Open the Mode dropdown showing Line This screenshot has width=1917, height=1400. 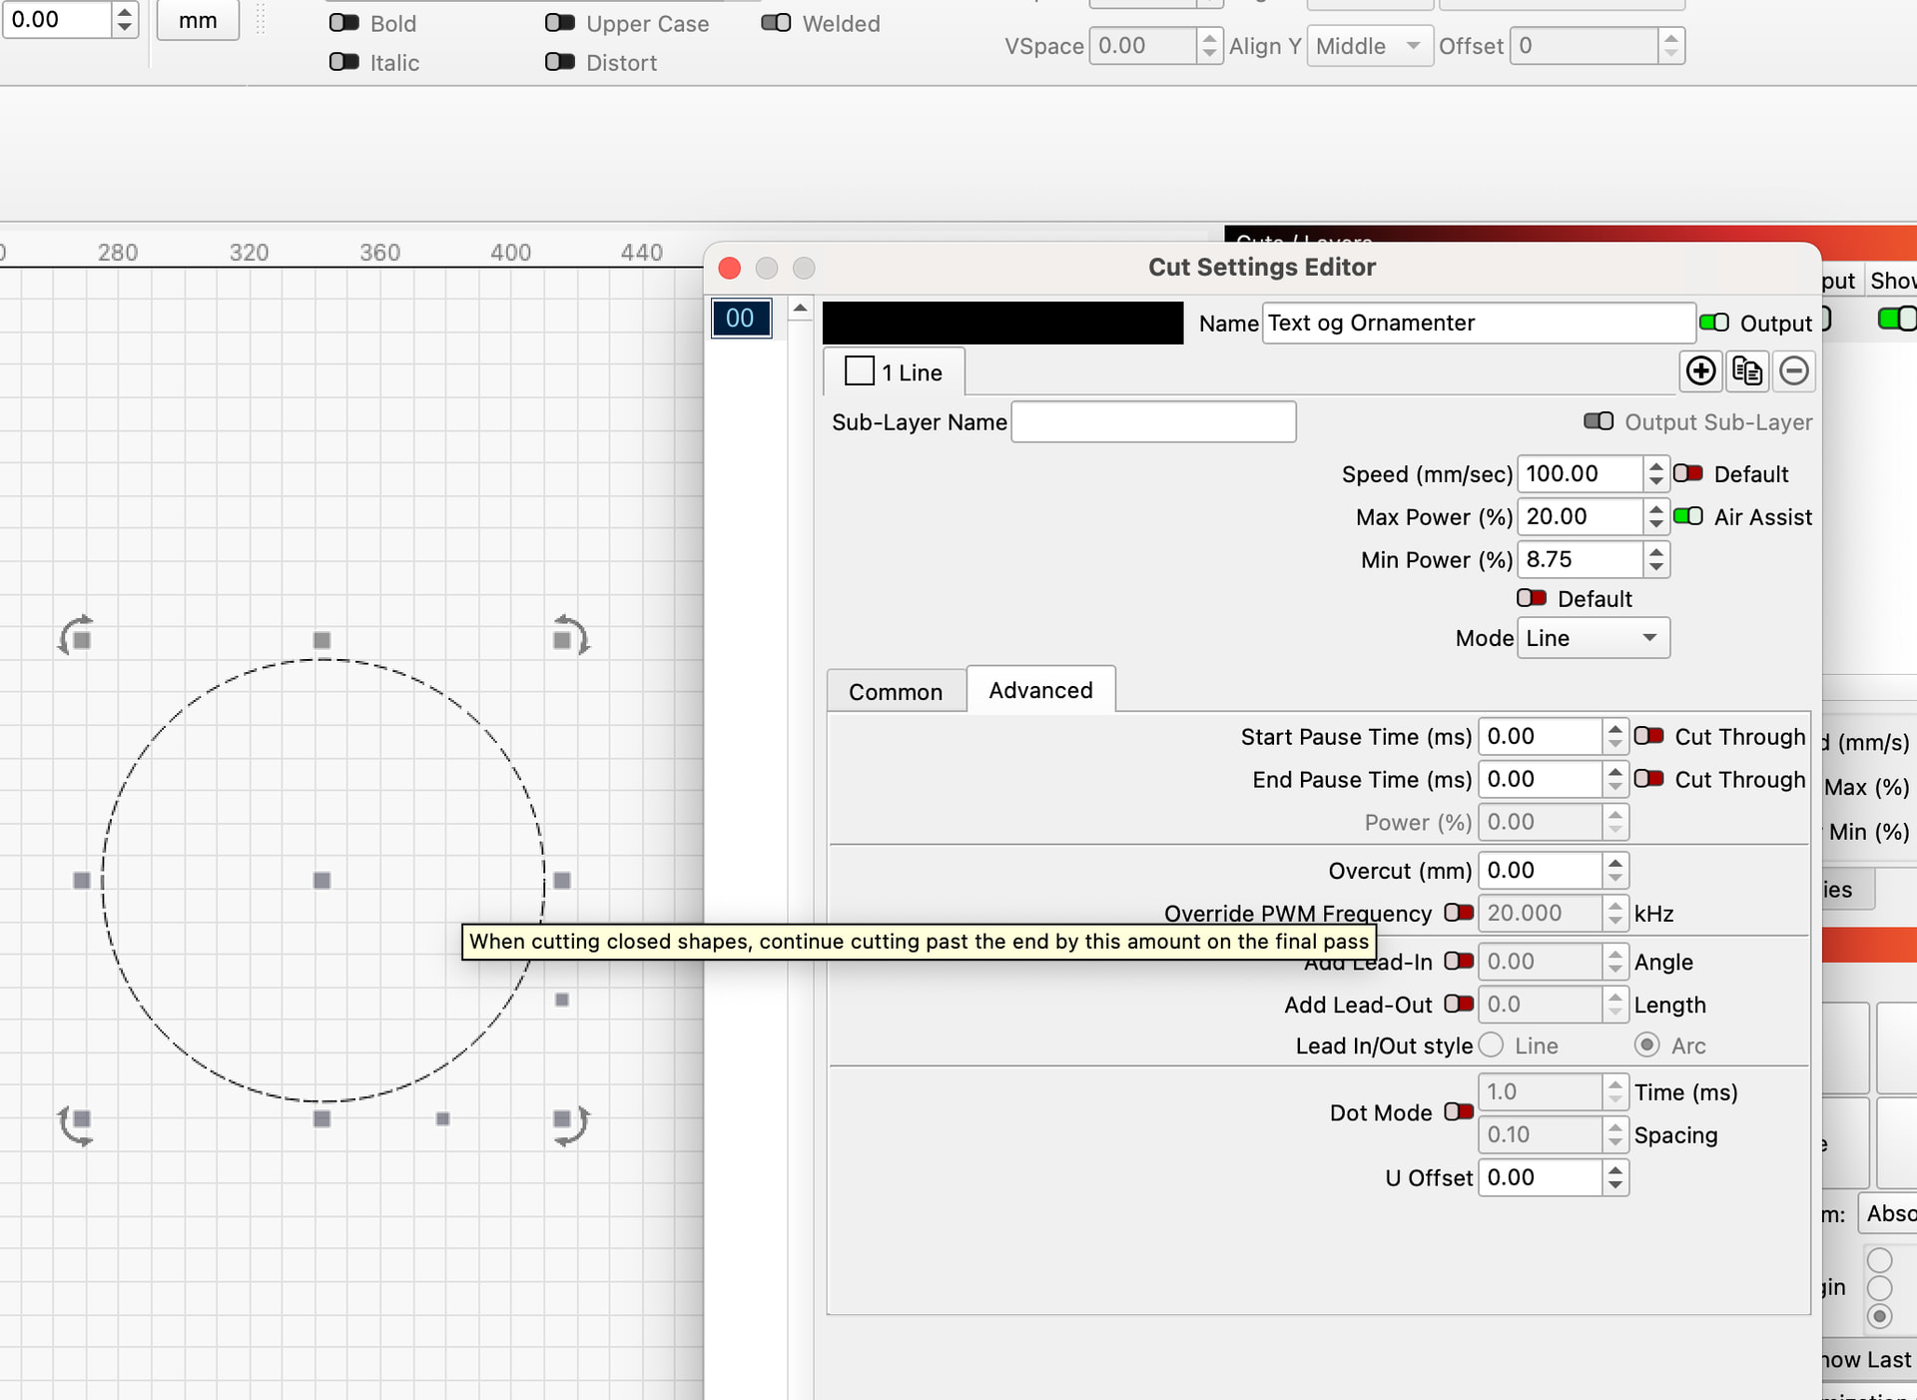pyautogui.click(x=1593, y=638)
